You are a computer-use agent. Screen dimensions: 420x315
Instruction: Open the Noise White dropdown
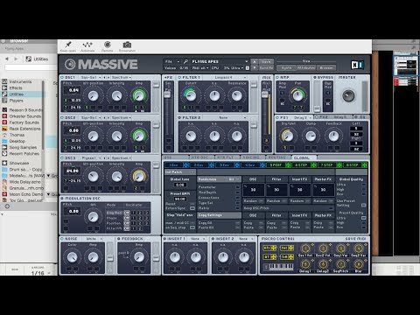94,239
